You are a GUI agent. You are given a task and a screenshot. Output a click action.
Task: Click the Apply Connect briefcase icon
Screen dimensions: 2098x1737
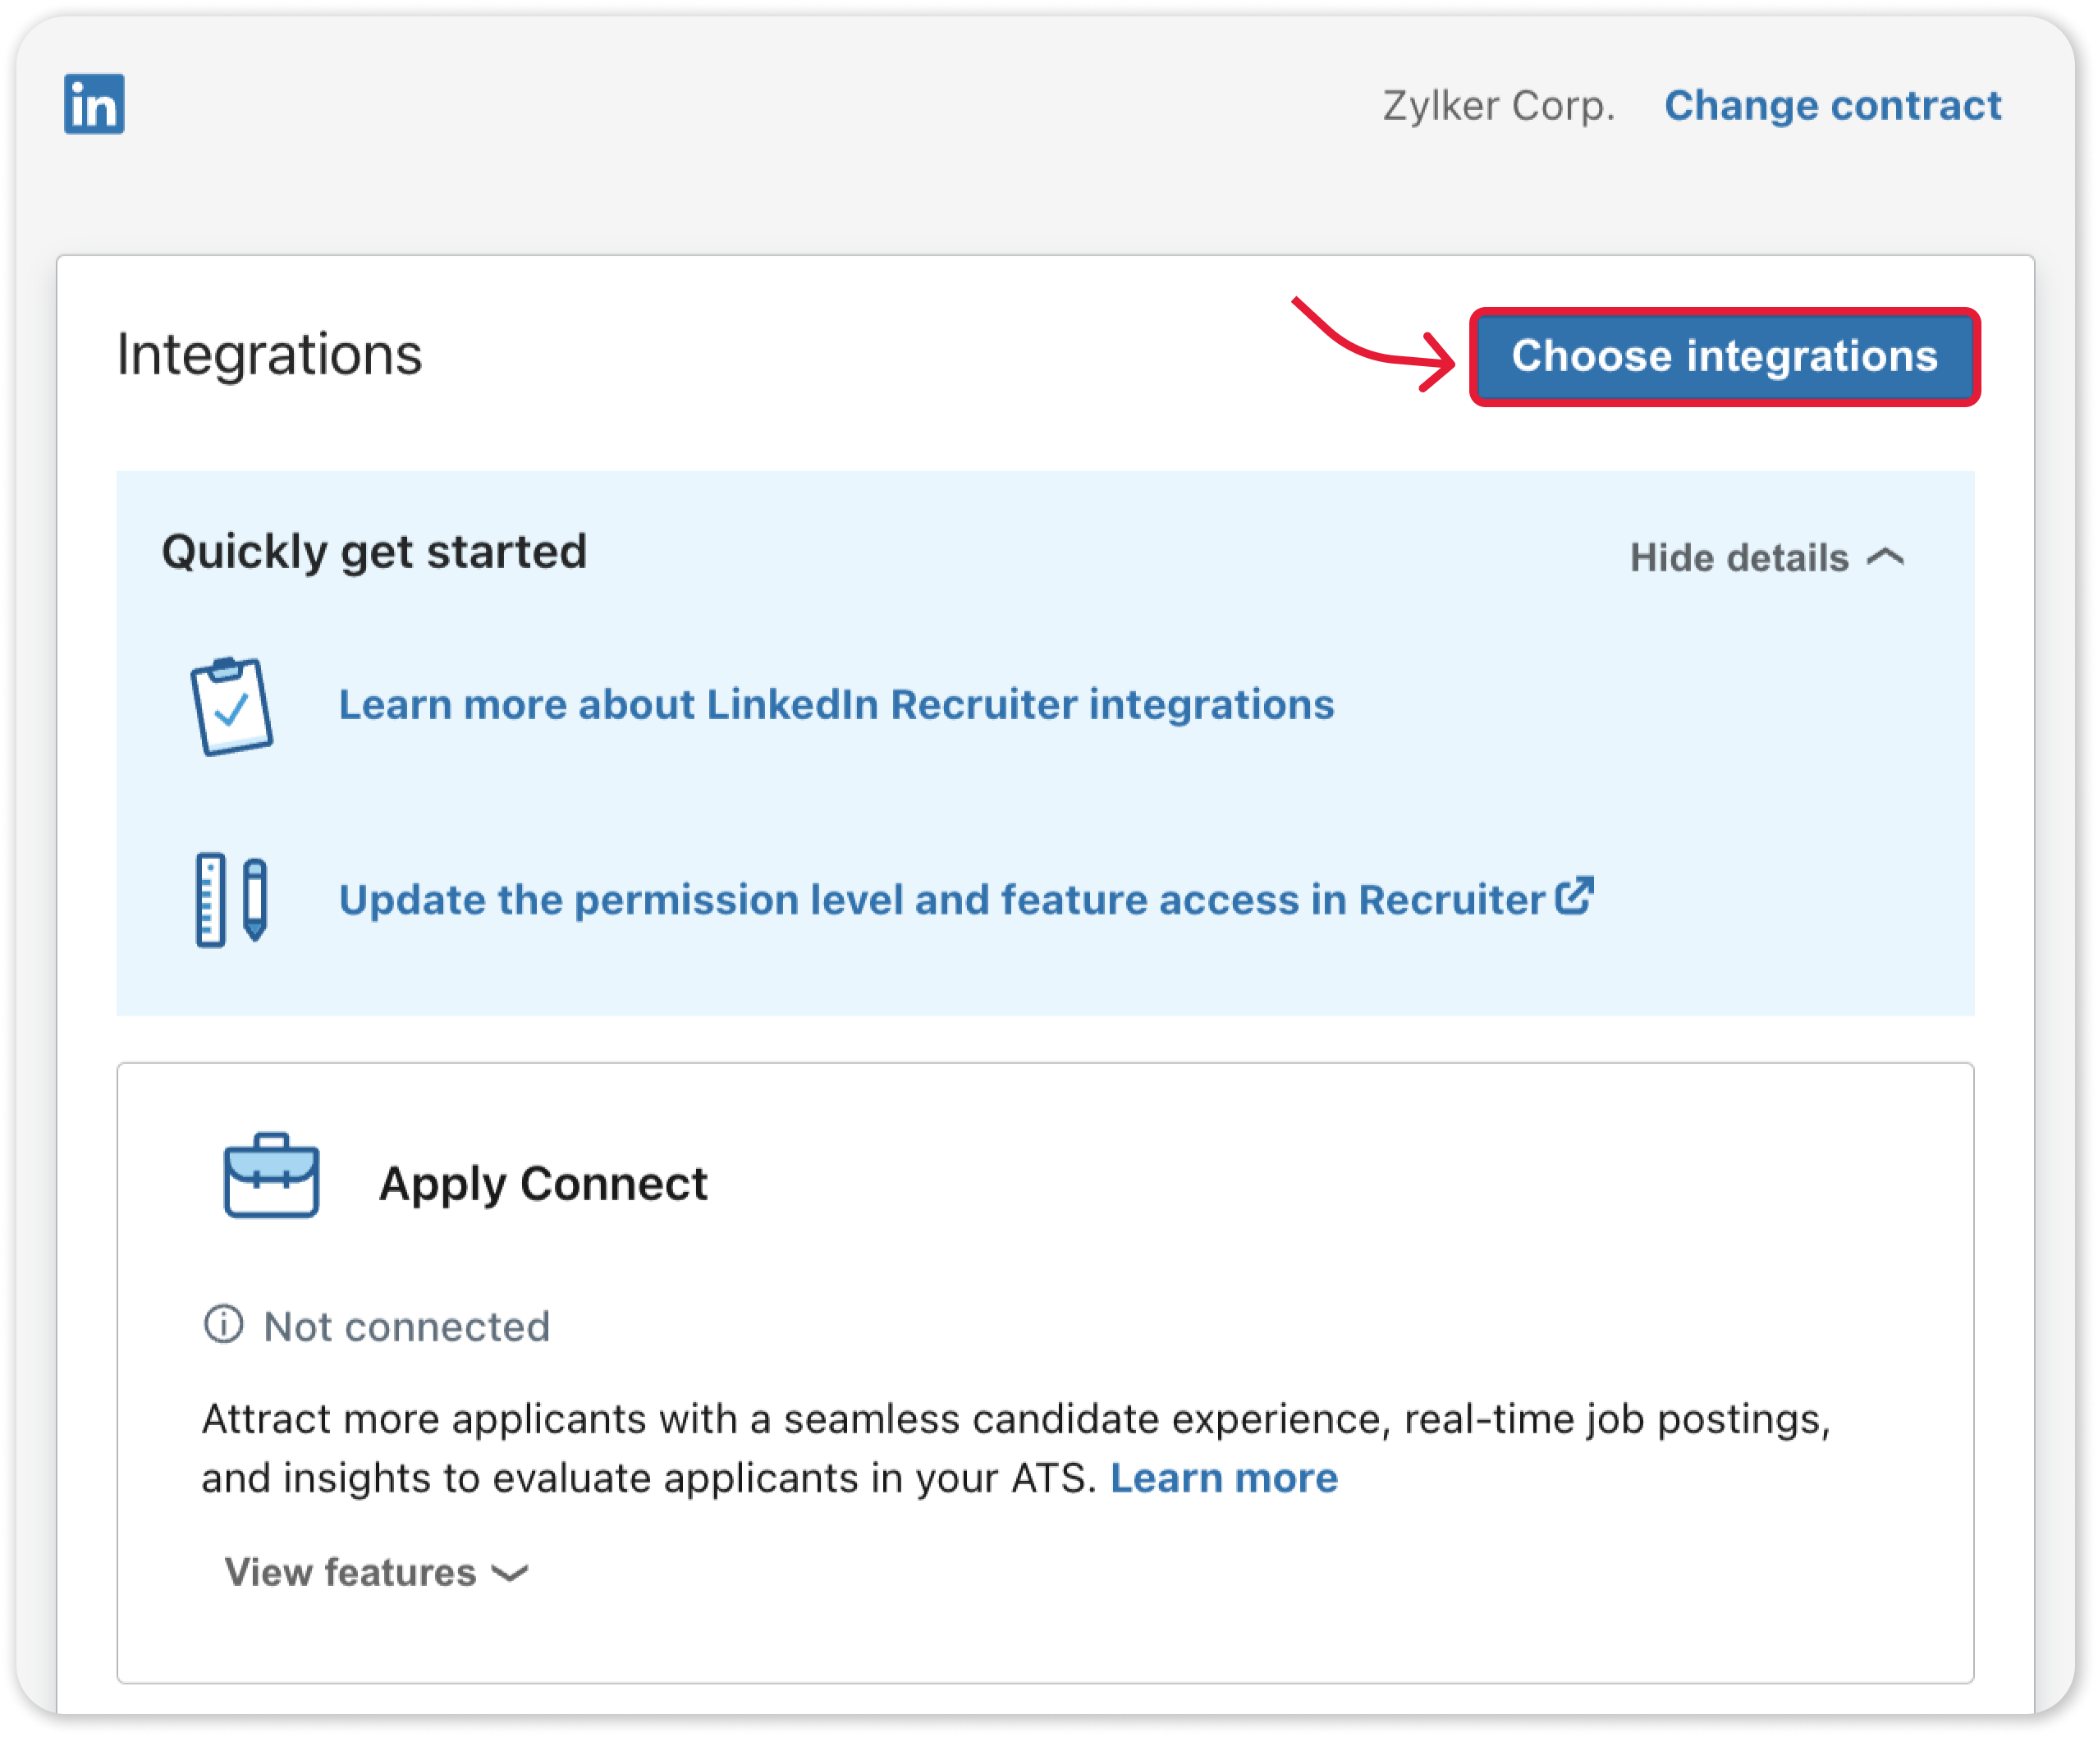click(x=271, y=1176)
